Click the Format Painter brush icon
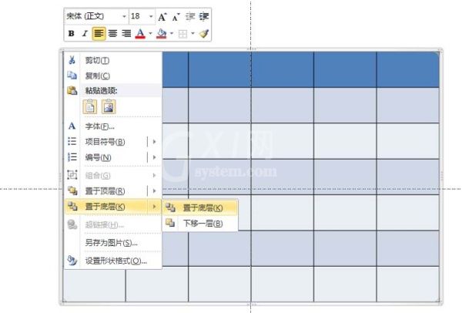462x313 pixels. [204, 34]
